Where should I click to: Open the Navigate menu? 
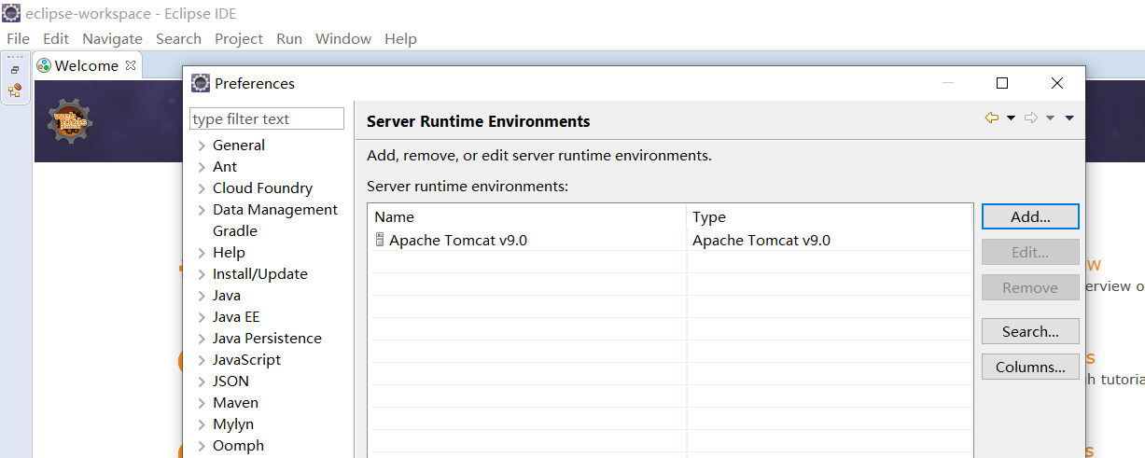[112, 38]
